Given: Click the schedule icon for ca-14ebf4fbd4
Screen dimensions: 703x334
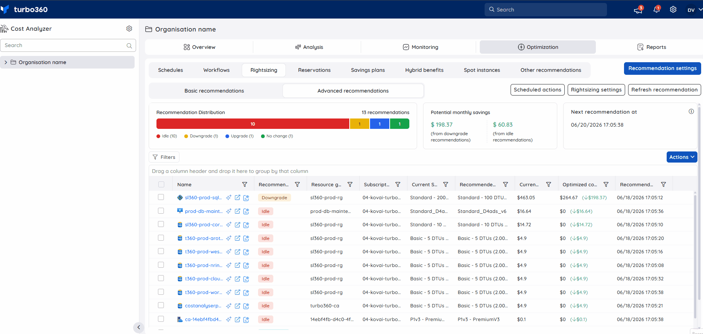Looking at the screenshot, I should (x=246, y=320).
